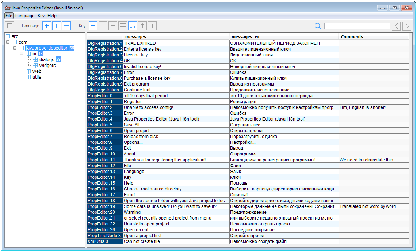
Task: Open the Key menu
Action: tap(41, 16)
